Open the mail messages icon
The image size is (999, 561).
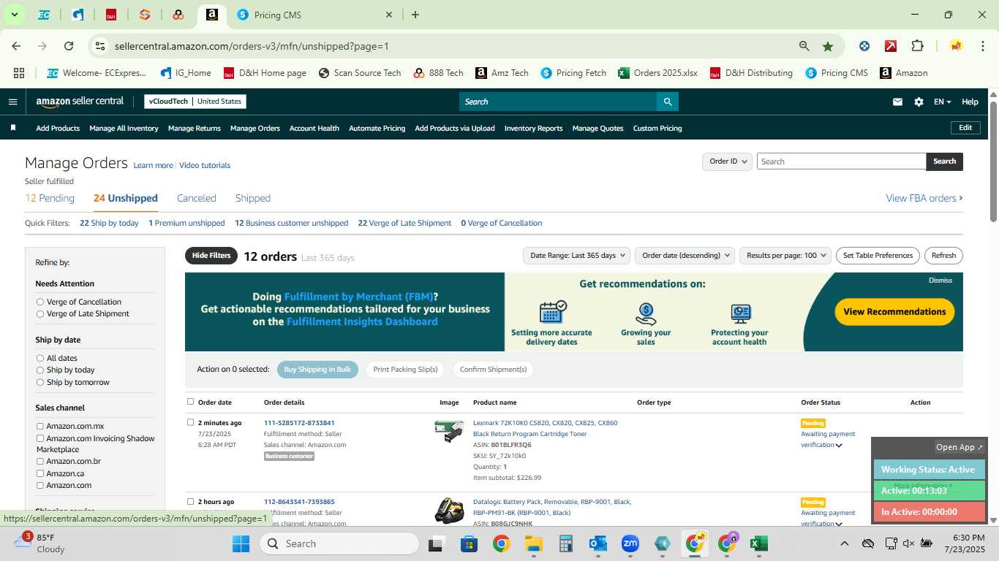(x=897, y=102)
